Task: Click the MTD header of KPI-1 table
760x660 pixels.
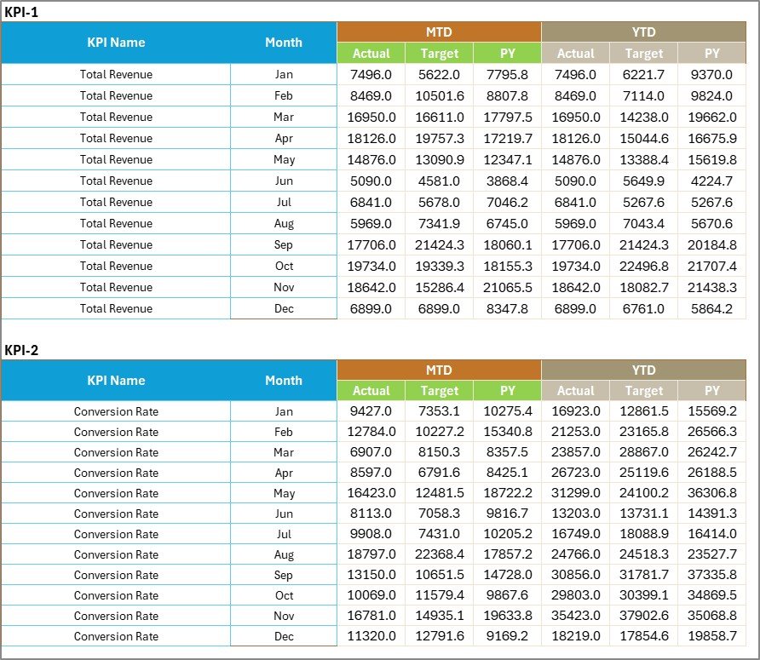Action: pos(438,32)
